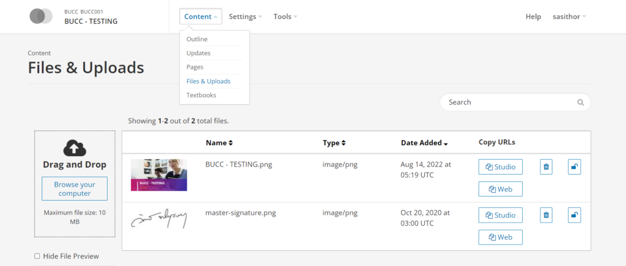The image size is (626, 266).
Task: Sort files by Date Added column
Action: coord(424,143)
